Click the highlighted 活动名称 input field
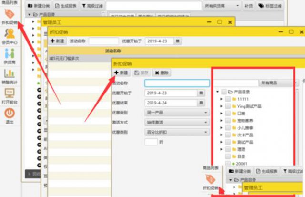Image resolution: width=305 pixels, height=197 pixels. click(x=177, y=83)
